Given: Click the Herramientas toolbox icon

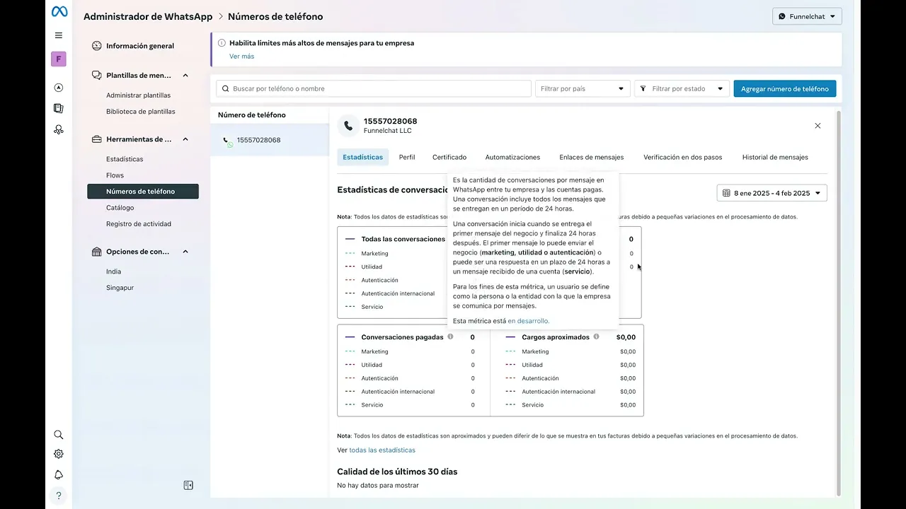Looking at the screenshot, I should (x=97, y=139).
